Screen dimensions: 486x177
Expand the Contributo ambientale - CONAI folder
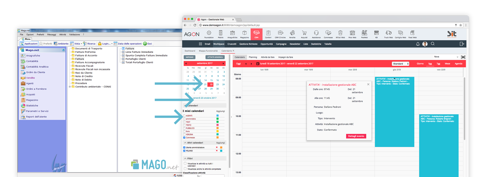(x=70, y=86)
